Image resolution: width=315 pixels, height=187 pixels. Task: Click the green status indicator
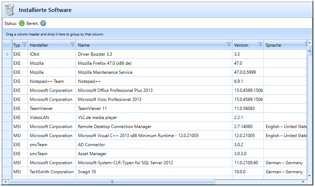[22, 23]
